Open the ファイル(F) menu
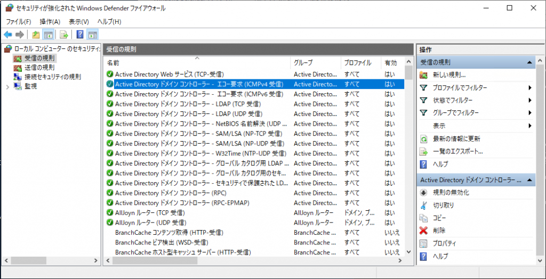Viewport: 546px width, 279px height. click(x=19, y=22)
